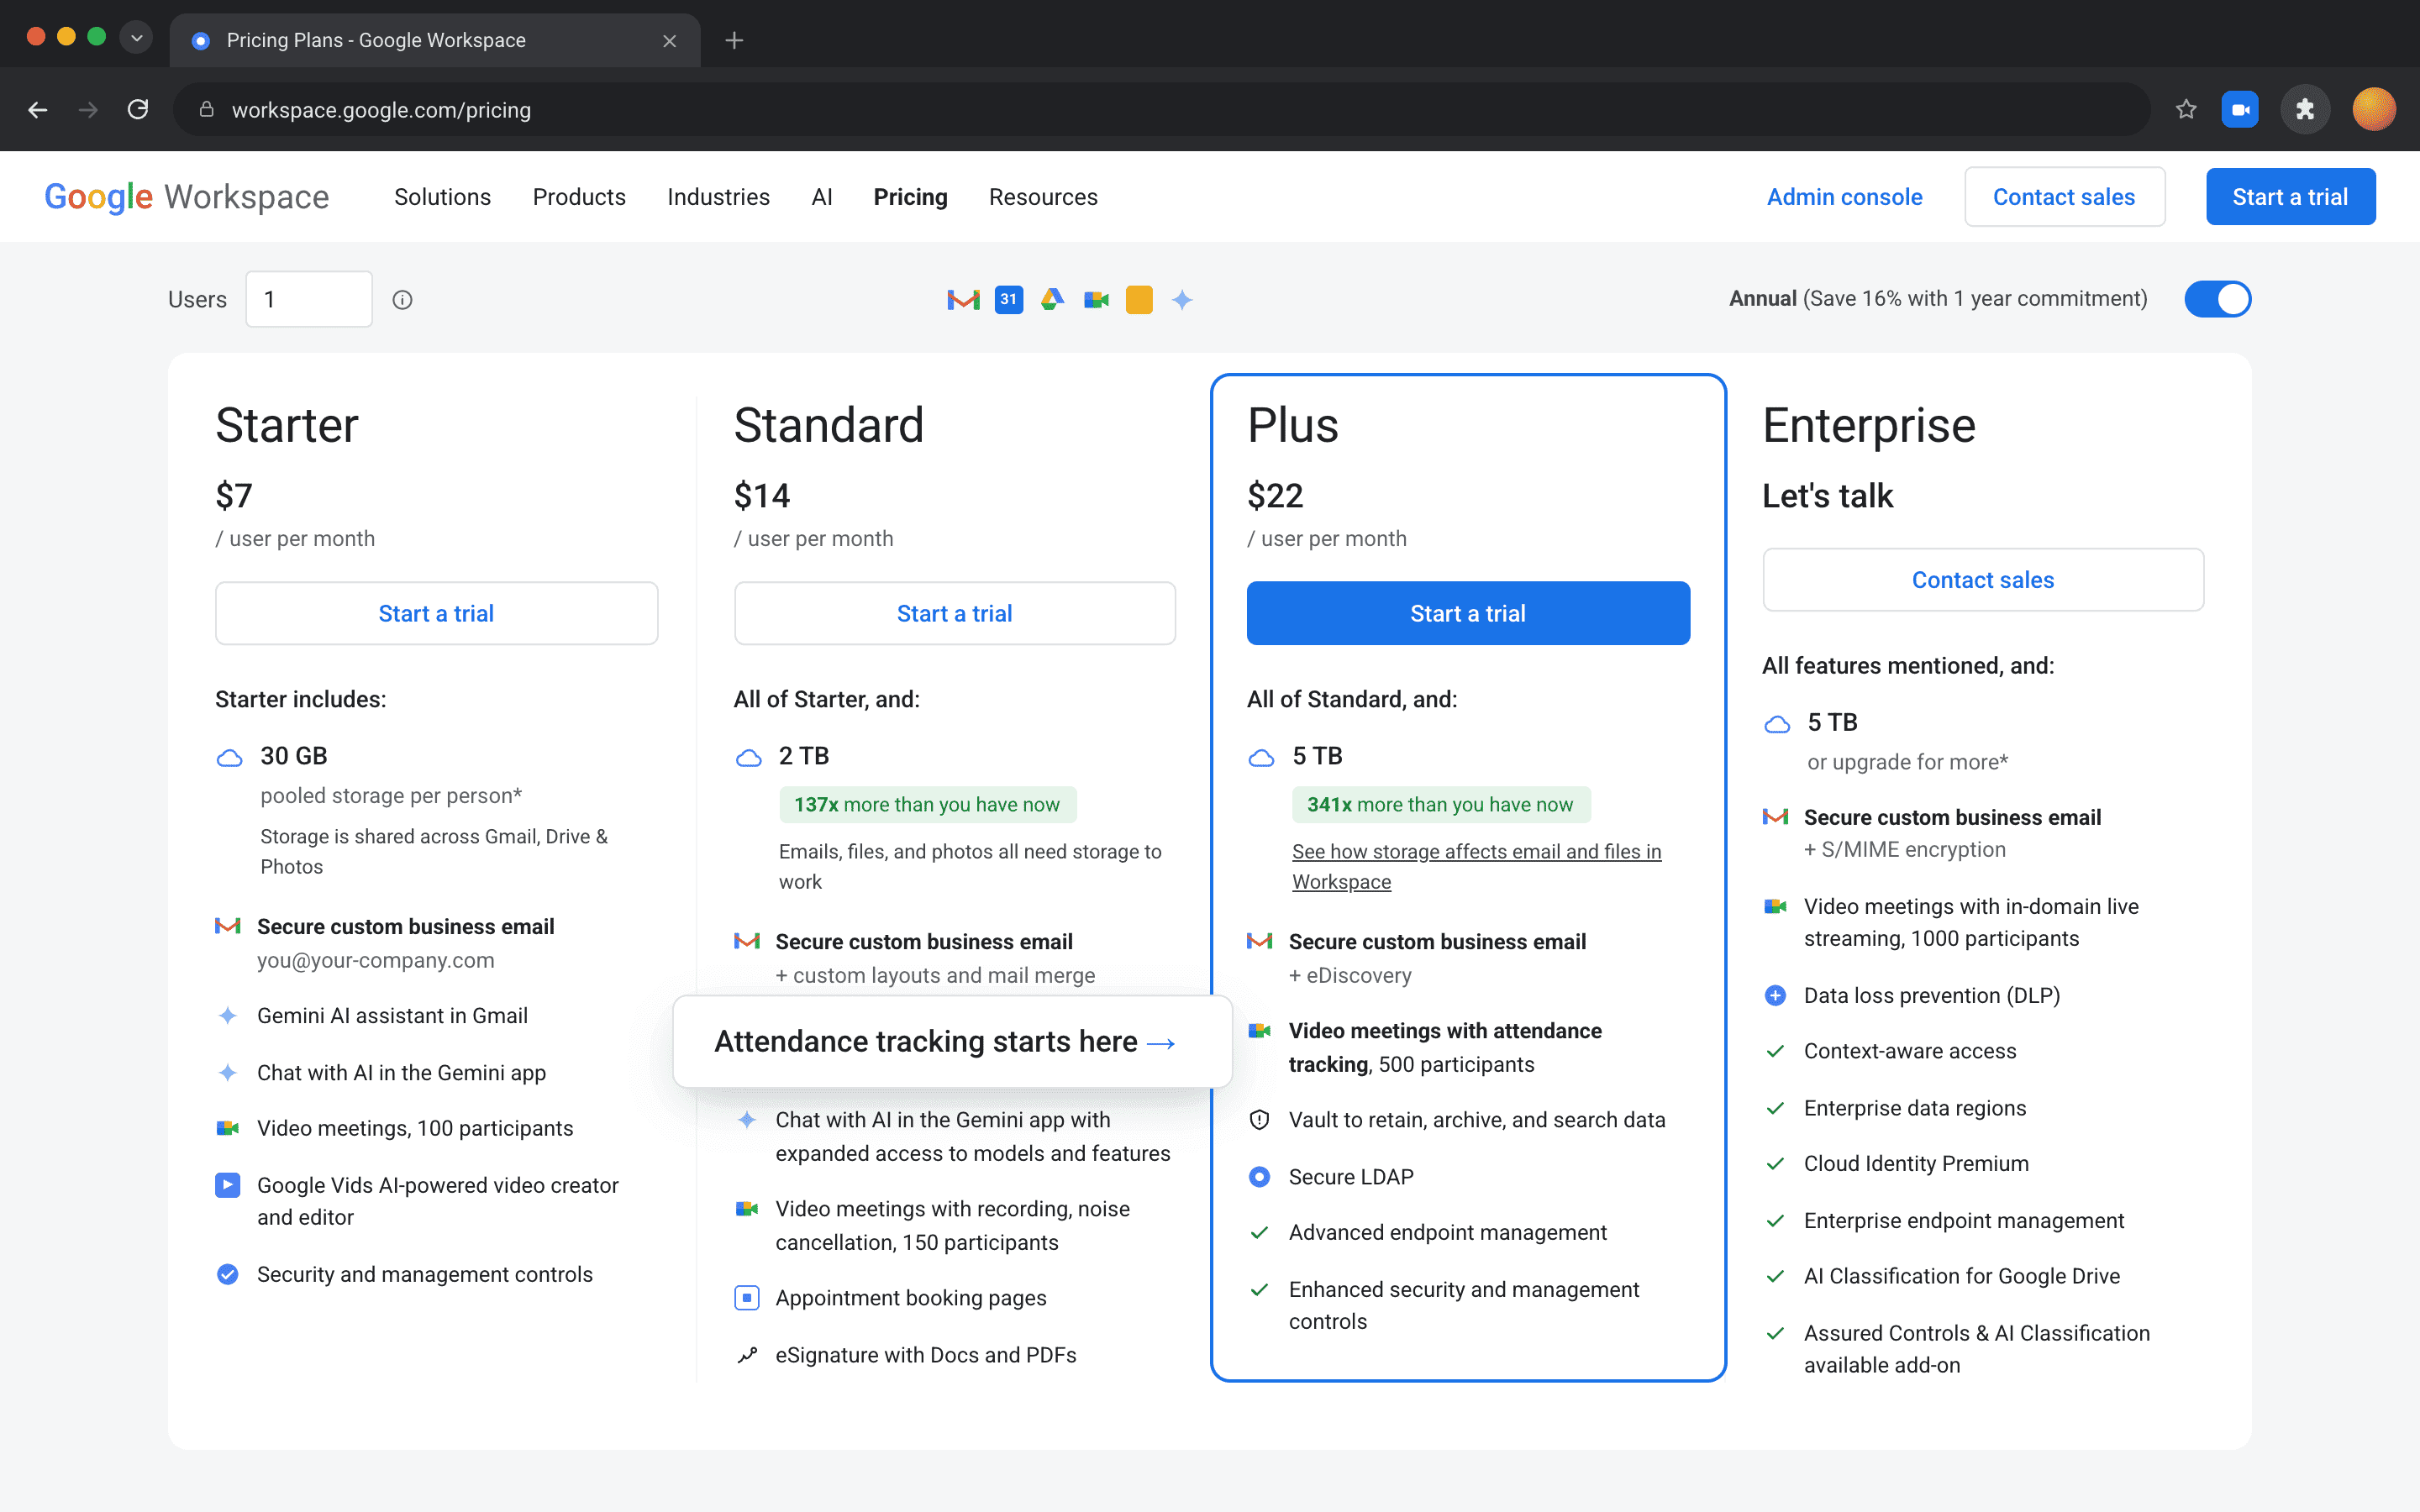Start a trial for Standard plan
2420x1512 pixels.
[x=954, y=613]
